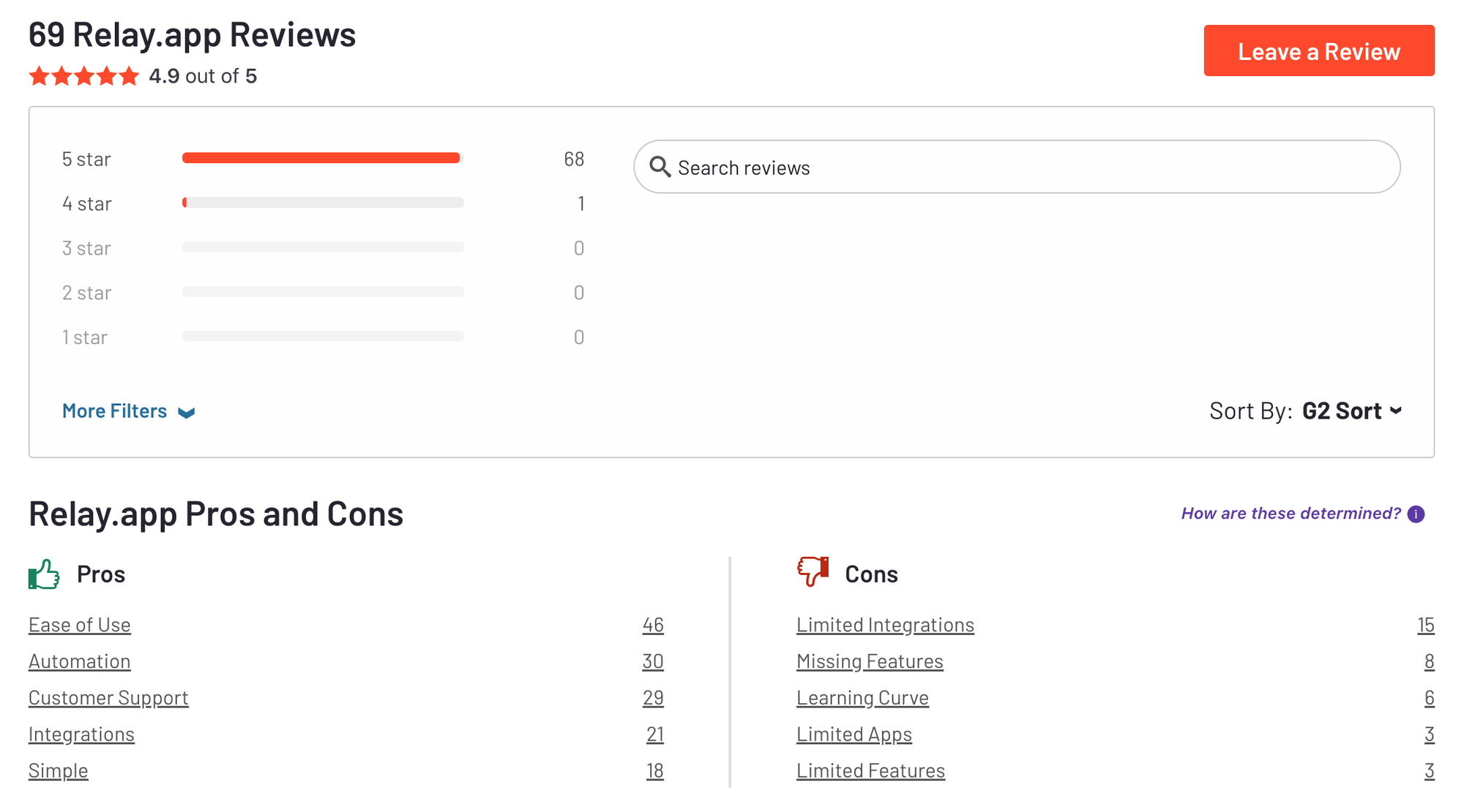This screenshot has height=807, width=1464.
Task: Click the Limited Features count 3
Action: 1430,771
